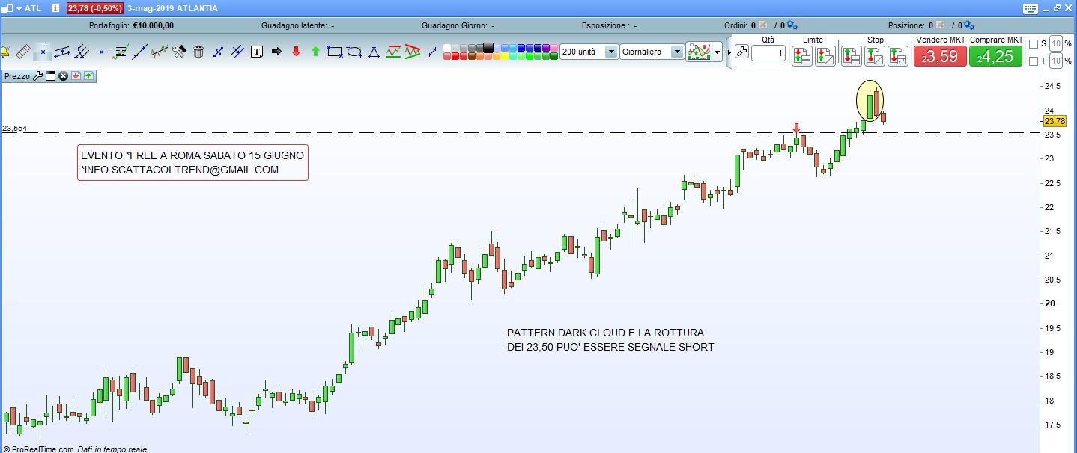
Task: Close the Prezzo panel with X icon
Action: 64,76
